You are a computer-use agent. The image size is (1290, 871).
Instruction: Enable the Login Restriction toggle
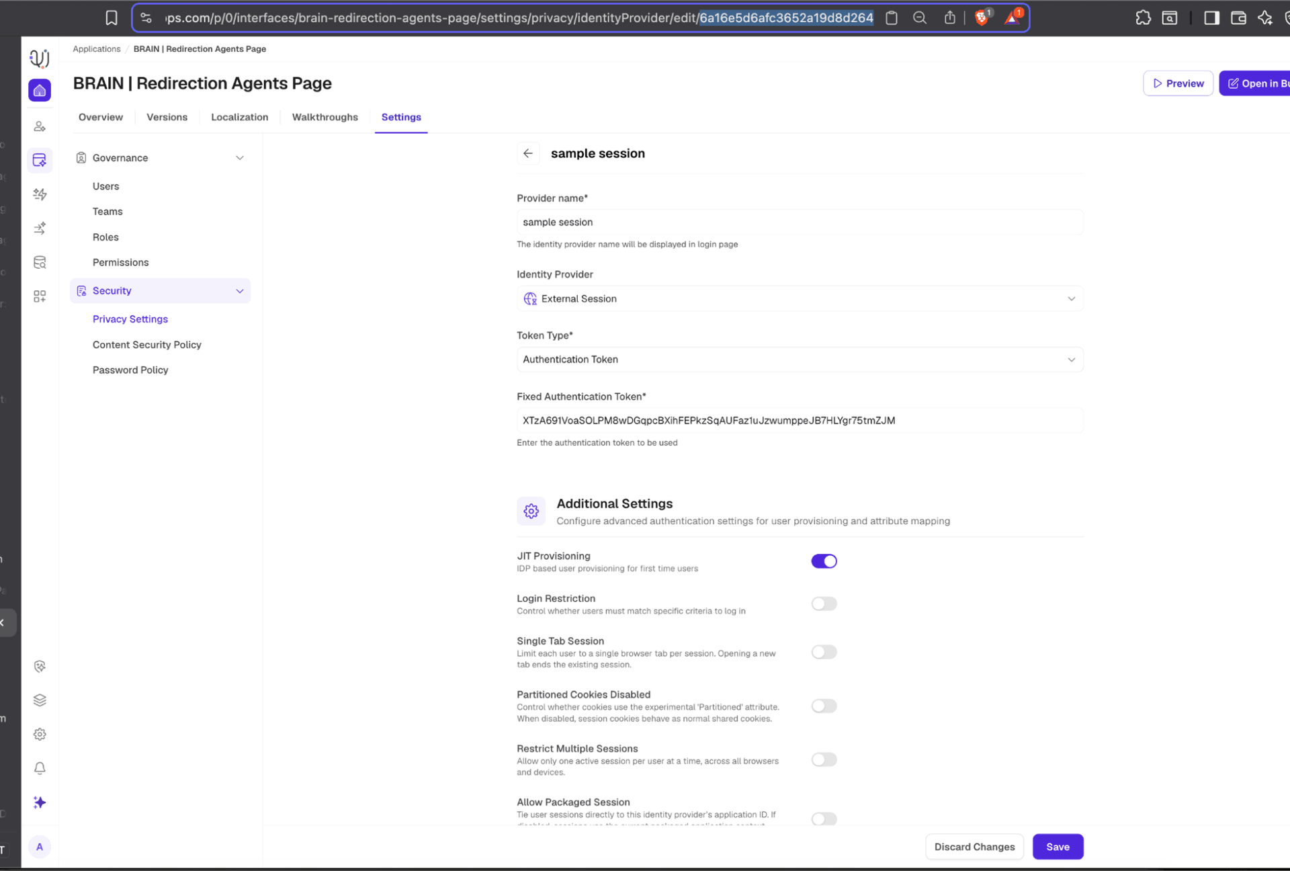click(x=824, y=604)
